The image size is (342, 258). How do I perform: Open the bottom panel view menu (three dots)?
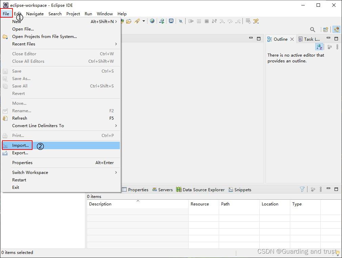click(x=321, y=189)
